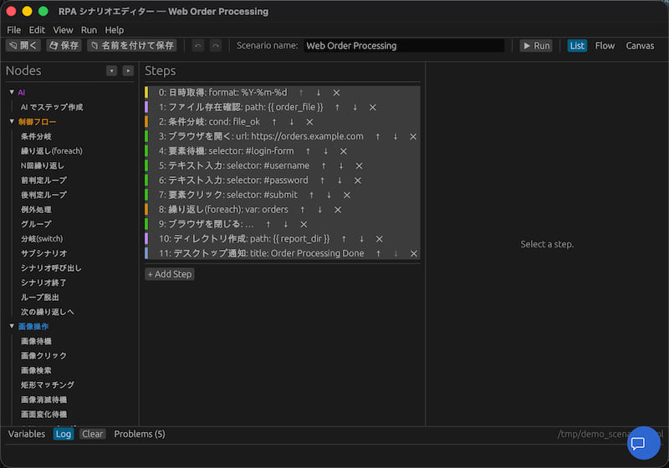Switch to Canvas view
Viewport: 669px width, 468px height.
point(640,46)
